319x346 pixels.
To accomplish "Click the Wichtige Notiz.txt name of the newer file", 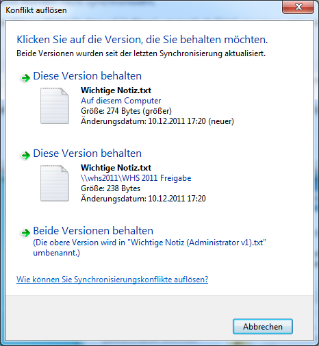I will [116, 90].
